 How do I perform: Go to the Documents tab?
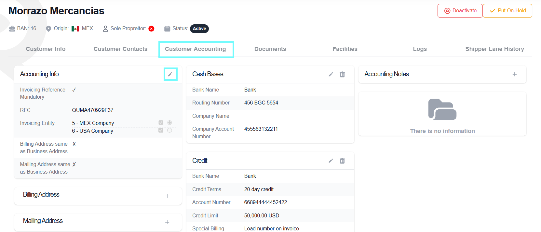(x=270, y=49)
